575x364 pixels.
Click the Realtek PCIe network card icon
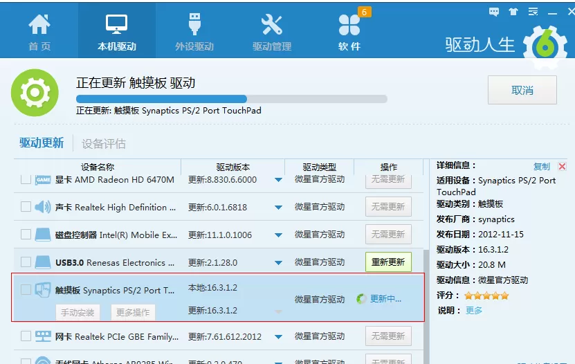coord(43,336)
